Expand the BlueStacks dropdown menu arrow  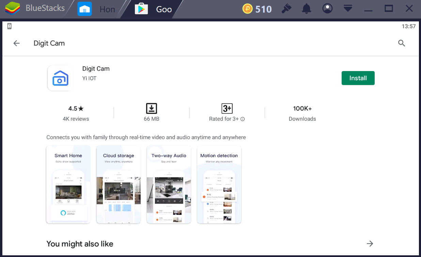pyautogui.click(x=348, y=9)
